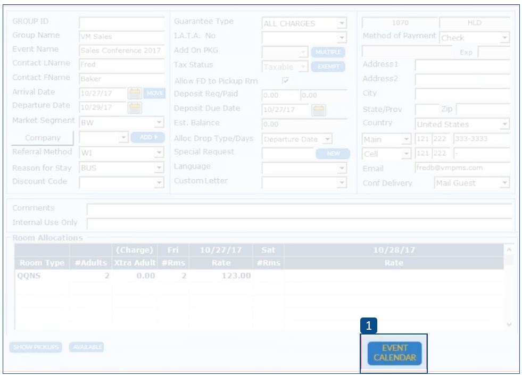The image size is (522, 376).
Task: Open the Country dropdown list
Action: click(504, 124)
